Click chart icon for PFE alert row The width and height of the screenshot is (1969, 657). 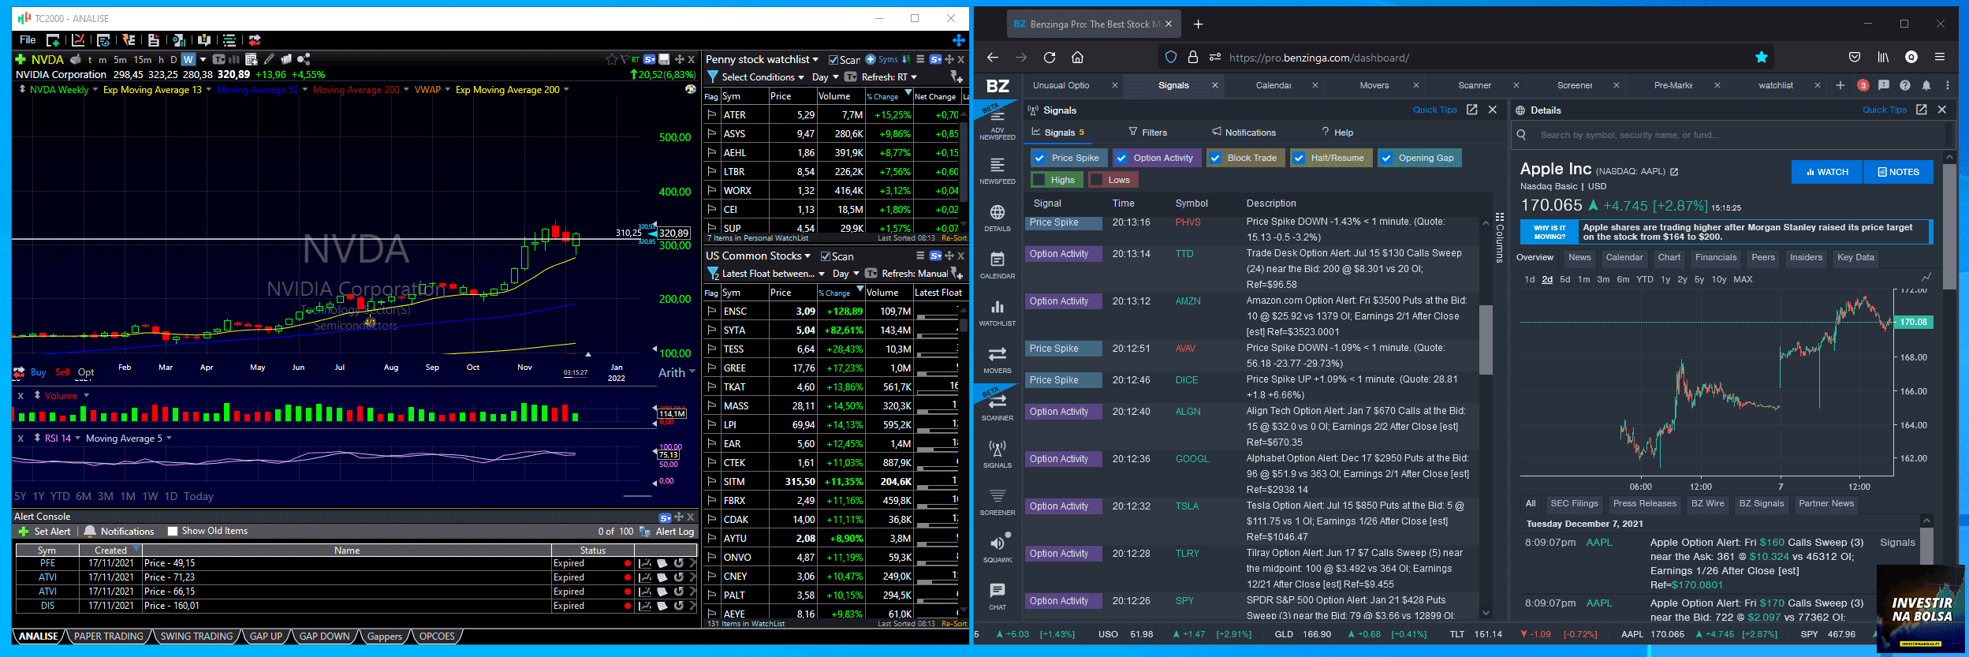point(645,563)
